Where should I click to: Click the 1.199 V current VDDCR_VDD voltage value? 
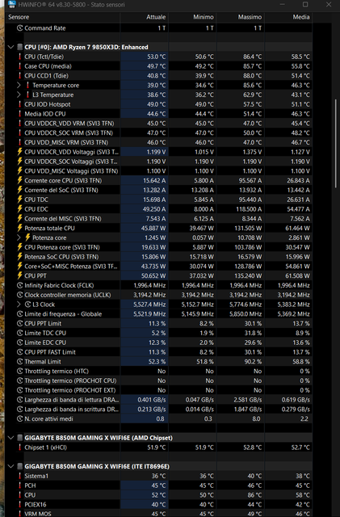tap(157, 152)
